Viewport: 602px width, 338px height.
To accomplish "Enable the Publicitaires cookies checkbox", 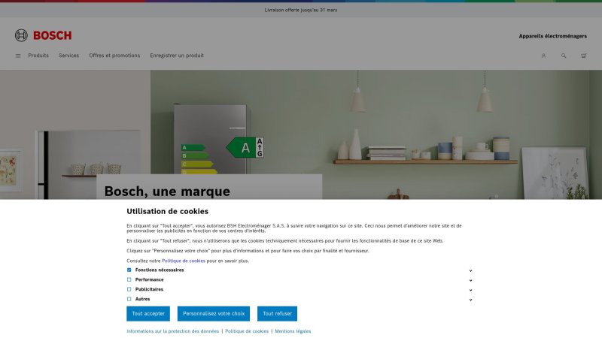I will click(129, 289).
